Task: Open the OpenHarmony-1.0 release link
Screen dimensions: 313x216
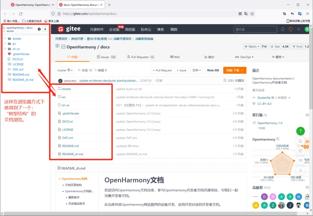Action: click(270, 123)
